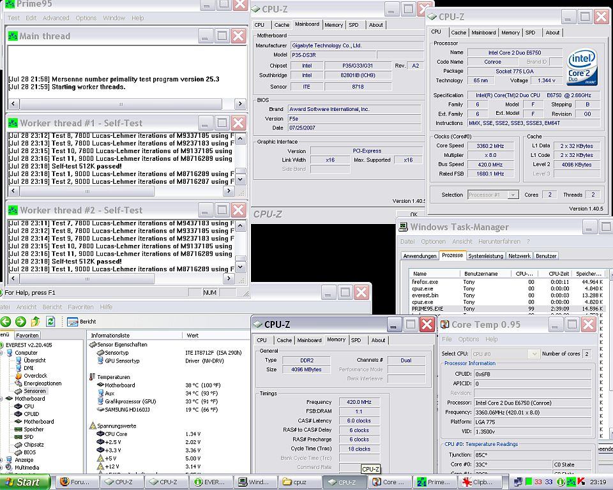Click the Refresh icon in EVEREST toolbar

pos(50,322)
